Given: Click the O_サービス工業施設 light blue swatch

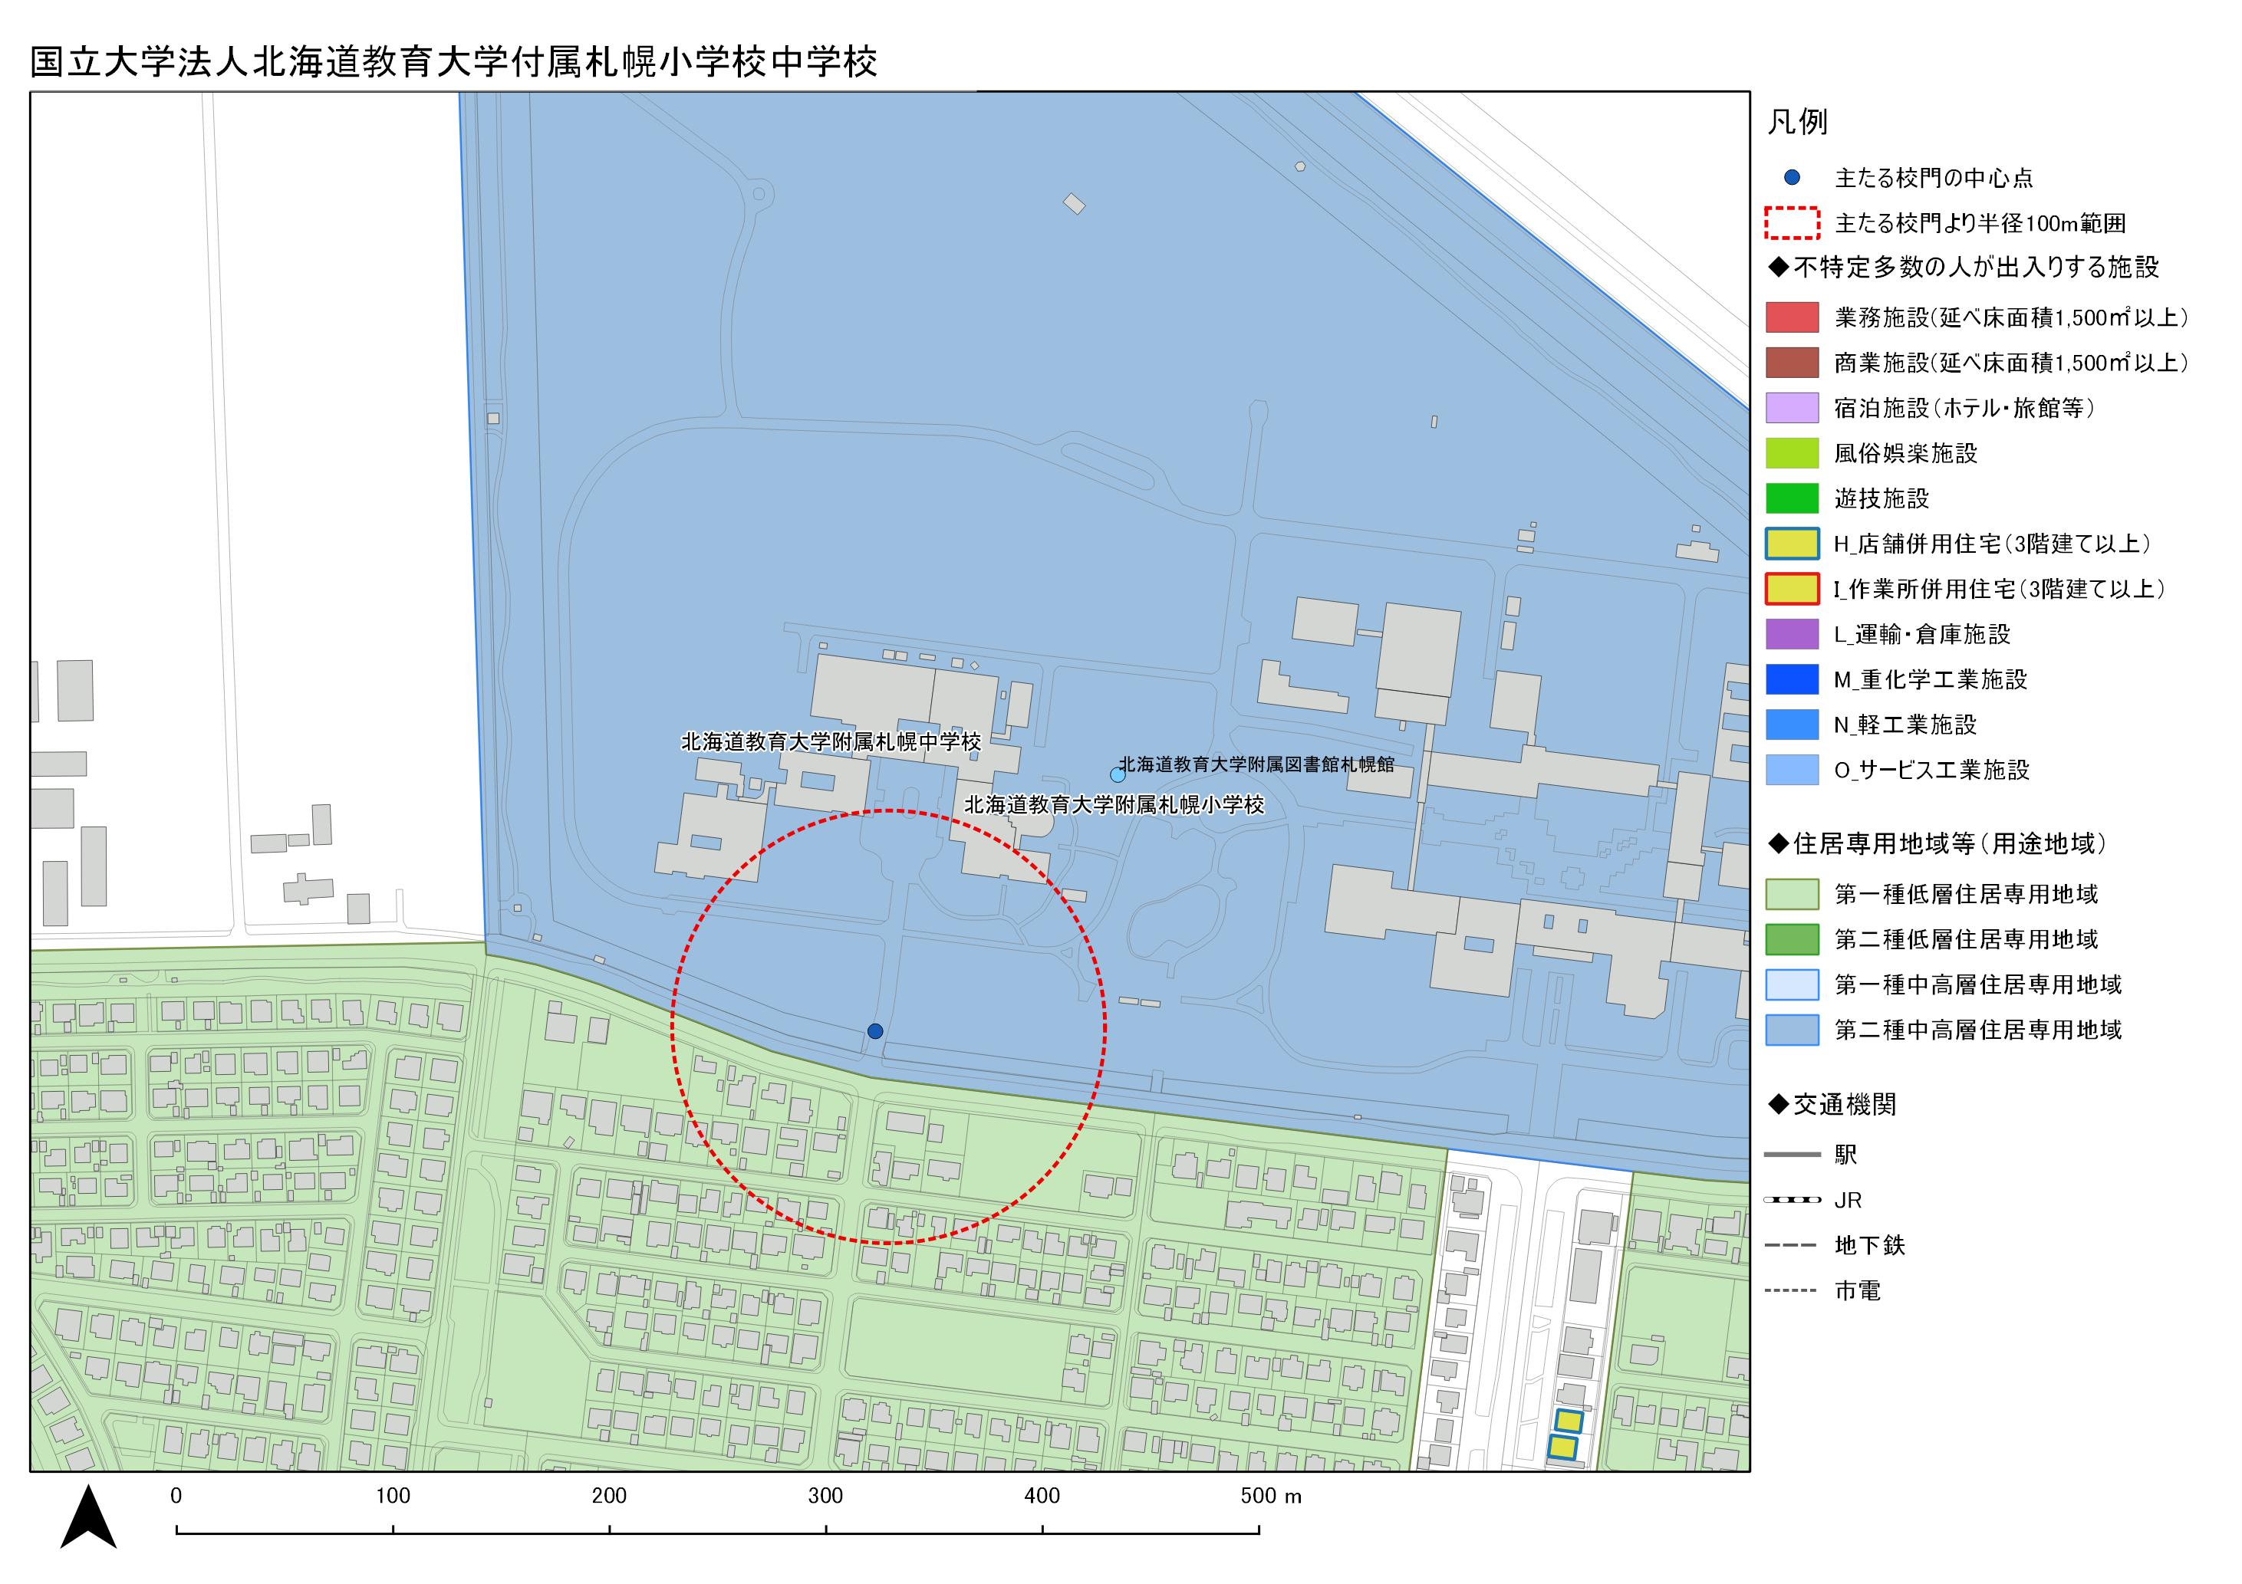Looking at the screenshot, I should [1792, 770].
